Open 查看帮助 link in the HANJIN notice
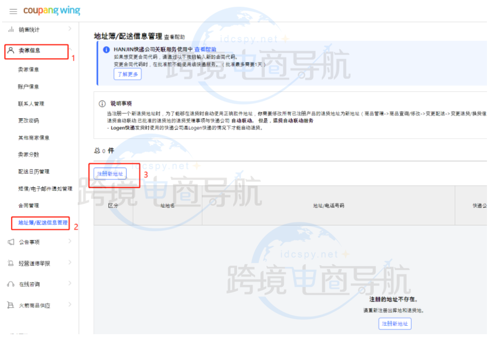496x340 pixels. pos(205,49)
